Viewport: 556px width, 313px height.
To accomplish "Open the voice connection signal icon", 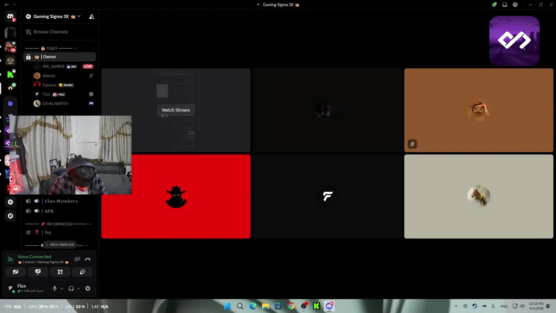I will (x=10, y=259).
